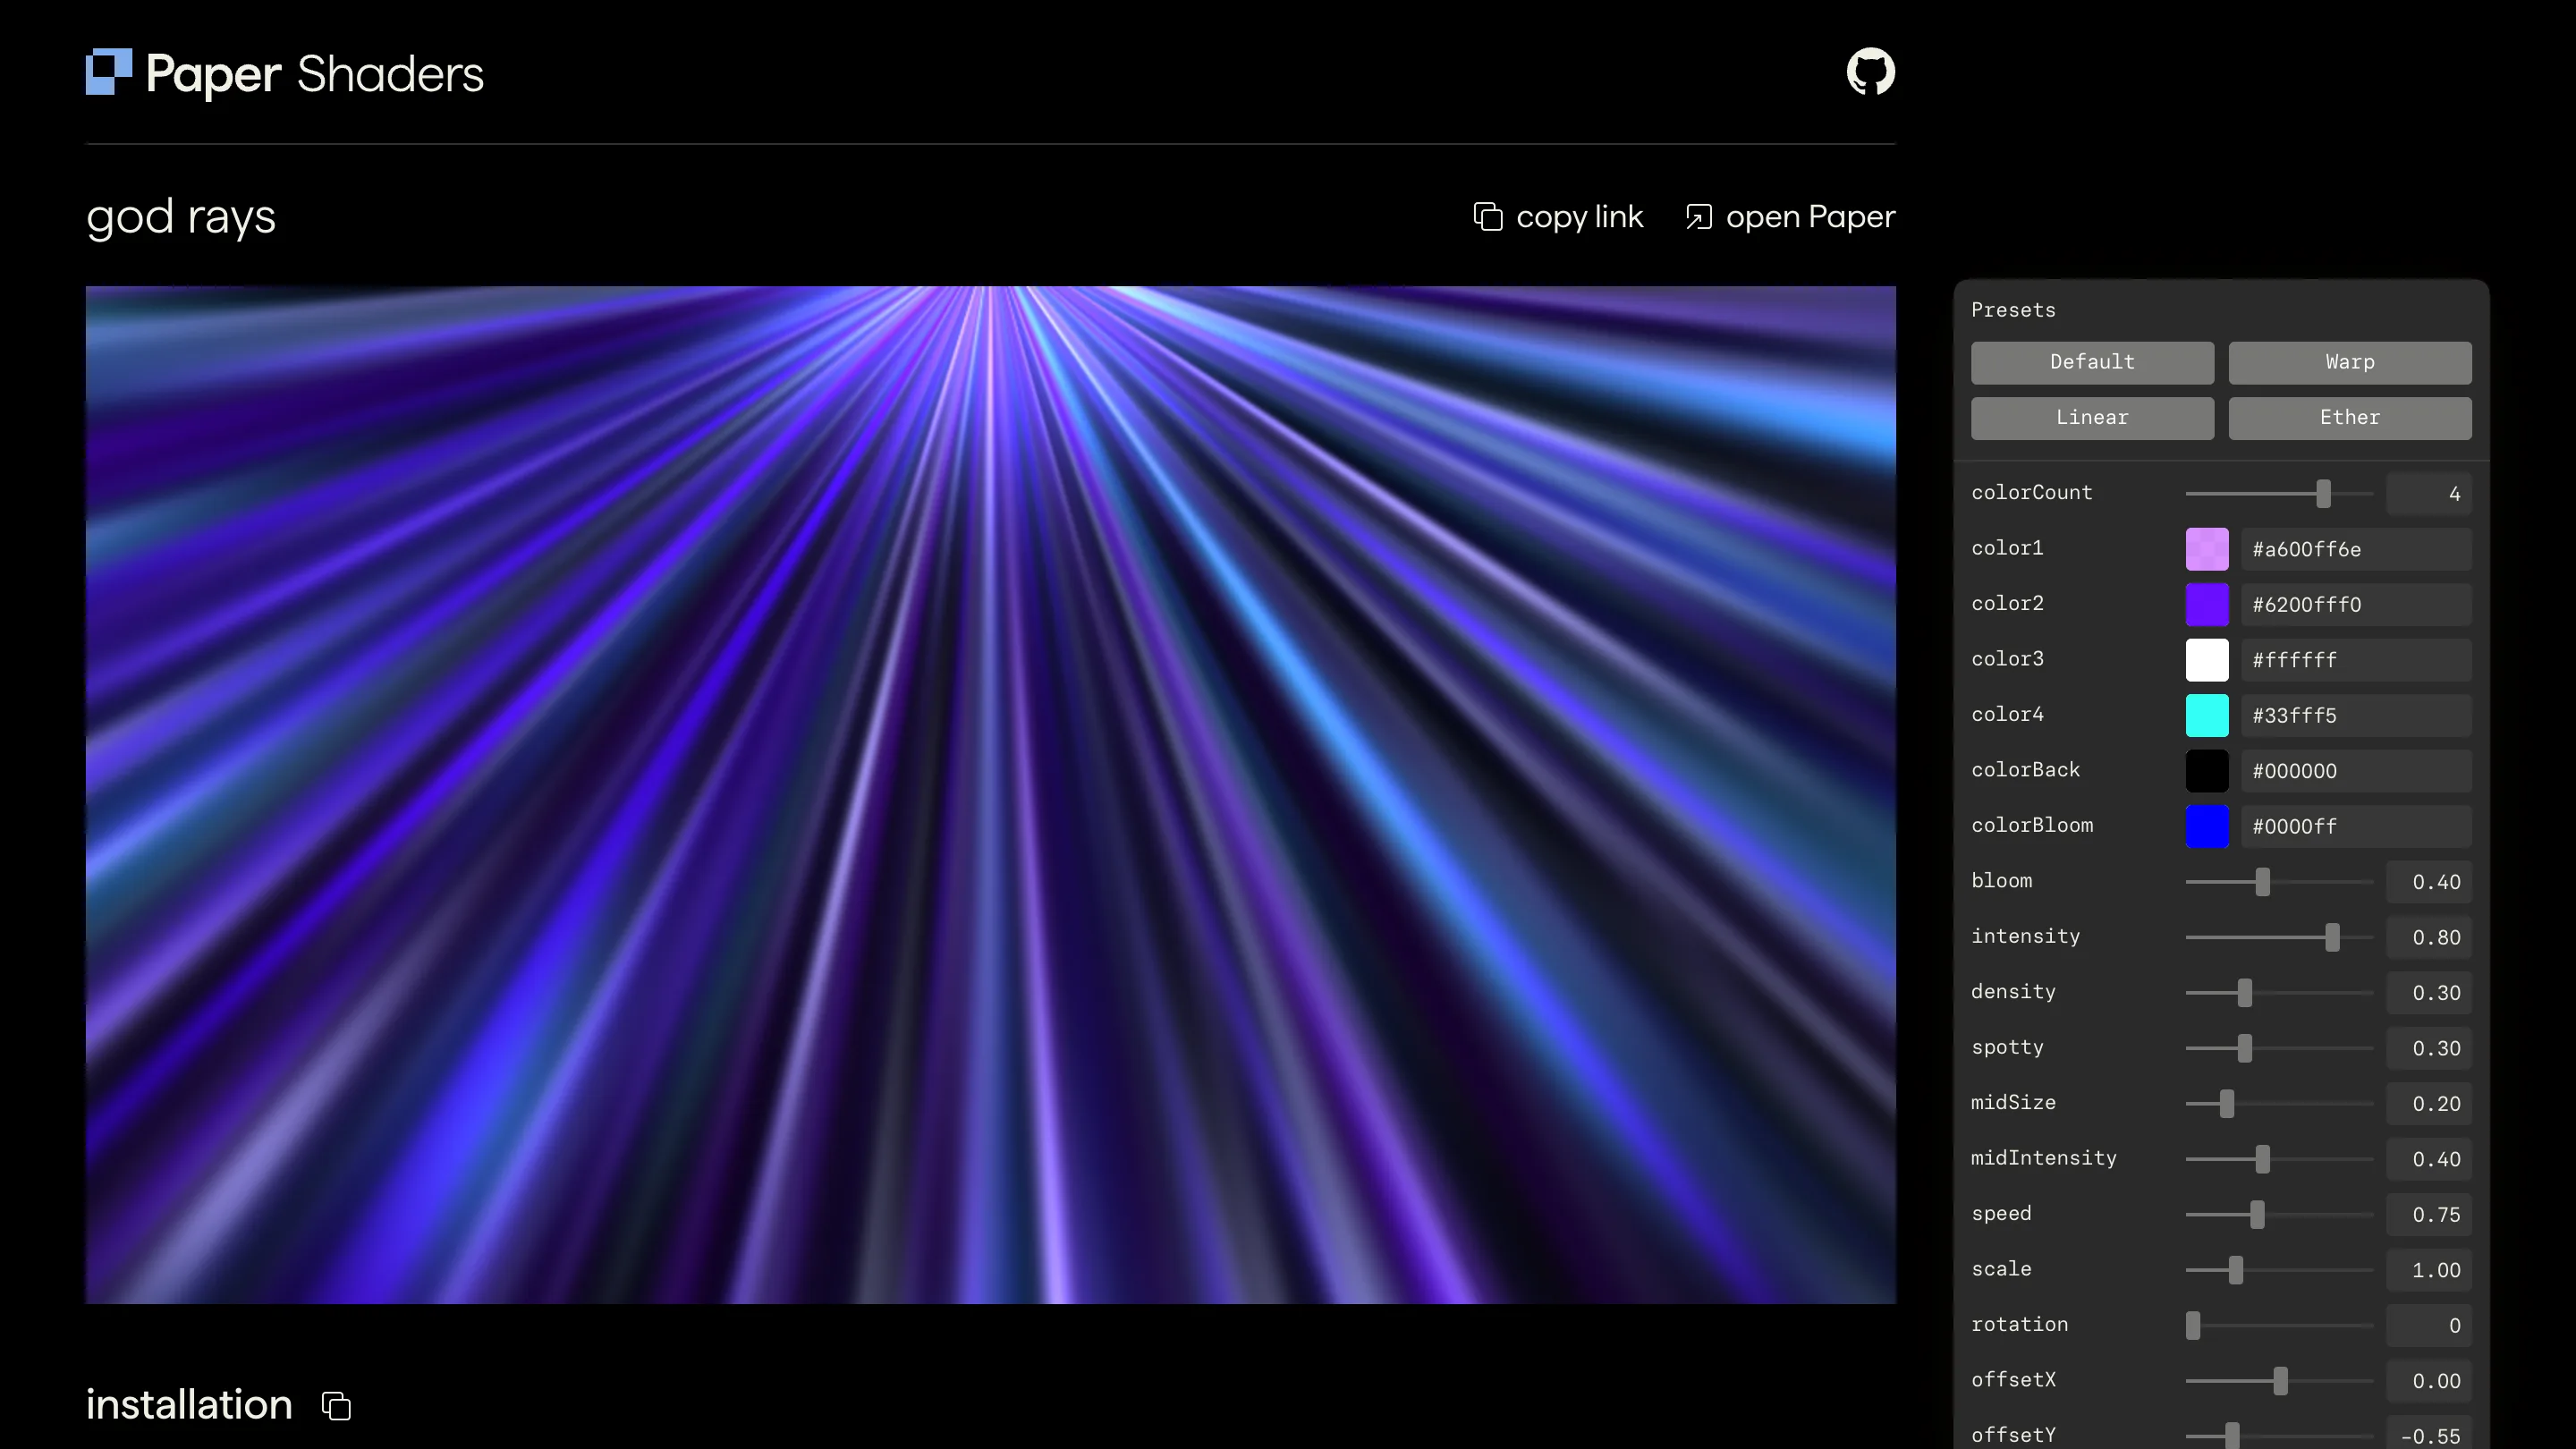The width and height of the screenshot is (2576, 1449).
Task: Click the scale value field 1.00
Action: click(x=2429, y=1270)
